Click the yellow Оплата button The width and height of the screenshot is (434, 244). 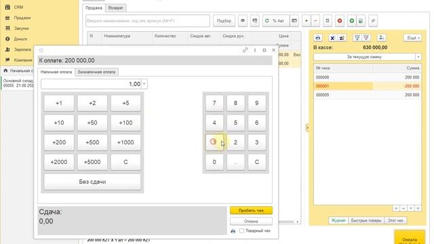pos(410,238)
